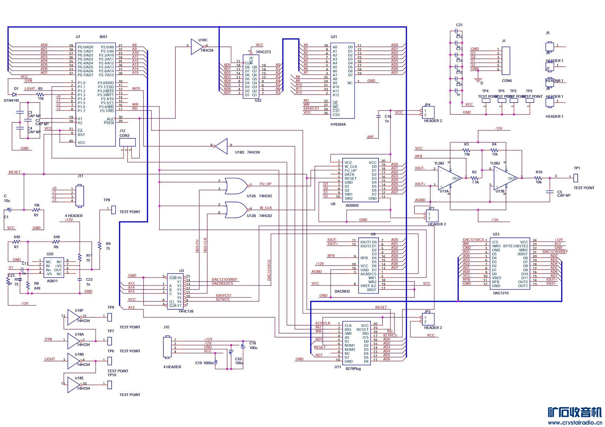Viewport: 605px width, 427px height.
Task: Click the 'FU_UP' net label at U12A output
Action: click(265, 184)
